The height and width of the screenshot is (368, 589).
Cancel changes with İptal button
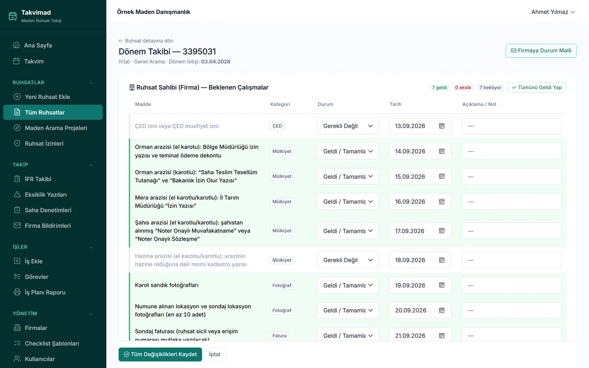pyautogui.click(x=215, y=354)
